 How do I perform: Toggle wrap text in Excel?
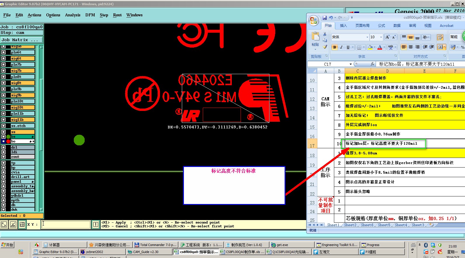coord(440,37)
